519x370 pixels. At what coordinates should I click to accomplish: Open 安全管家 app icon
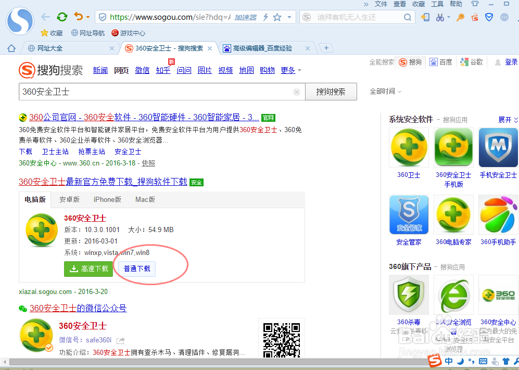tap(409, 215)
